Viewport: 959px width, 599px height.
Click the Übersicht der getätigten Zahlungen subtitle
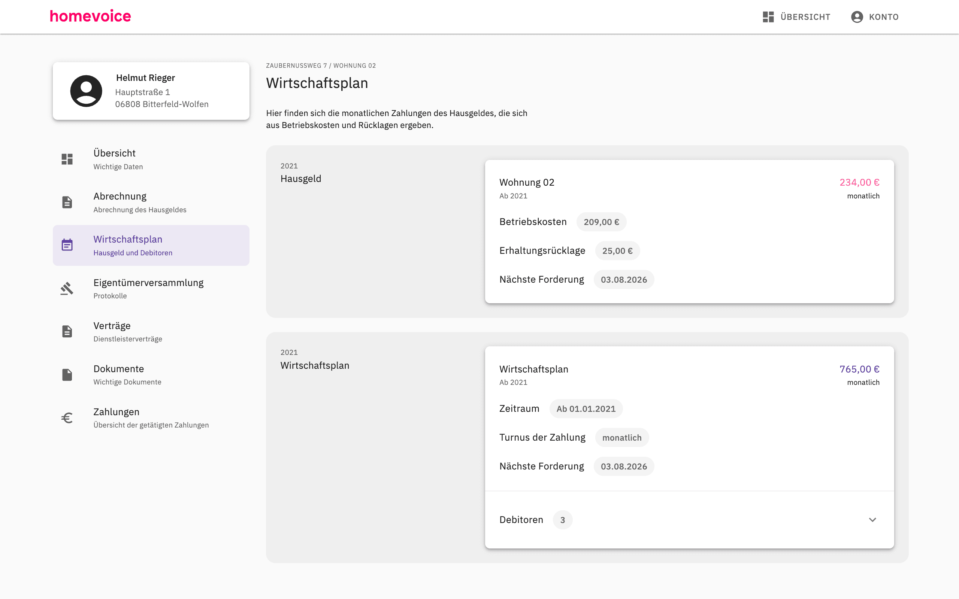pyautogui.click(x=151, y=425)
